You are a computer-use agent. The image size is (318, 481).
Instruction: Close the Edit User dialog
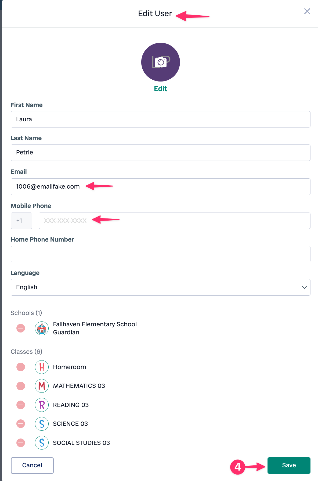tap(307, 11)
